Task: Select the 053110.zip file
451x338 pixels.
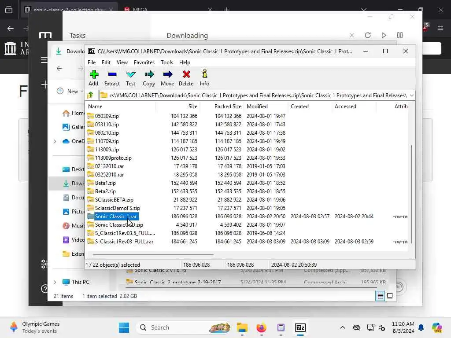Action: pyautogui.click(x=107, y=125)
